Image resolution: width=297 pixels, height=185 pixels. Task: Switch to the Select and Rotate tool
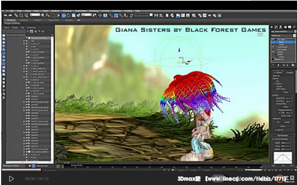[69, 15]
